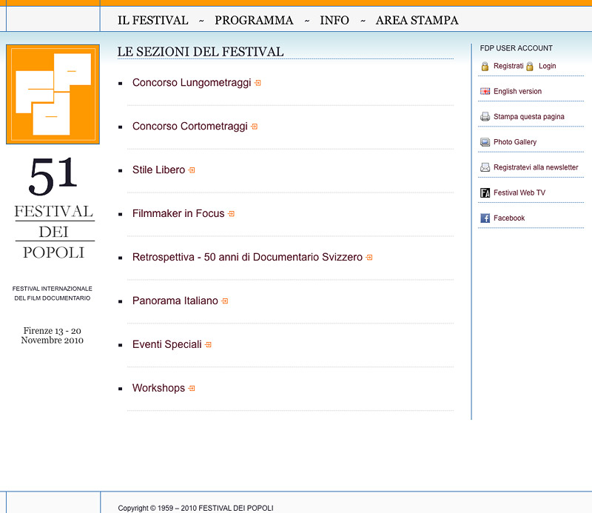
Task: Open Concorso Lungometraggi section link
Action: point(192,83)
